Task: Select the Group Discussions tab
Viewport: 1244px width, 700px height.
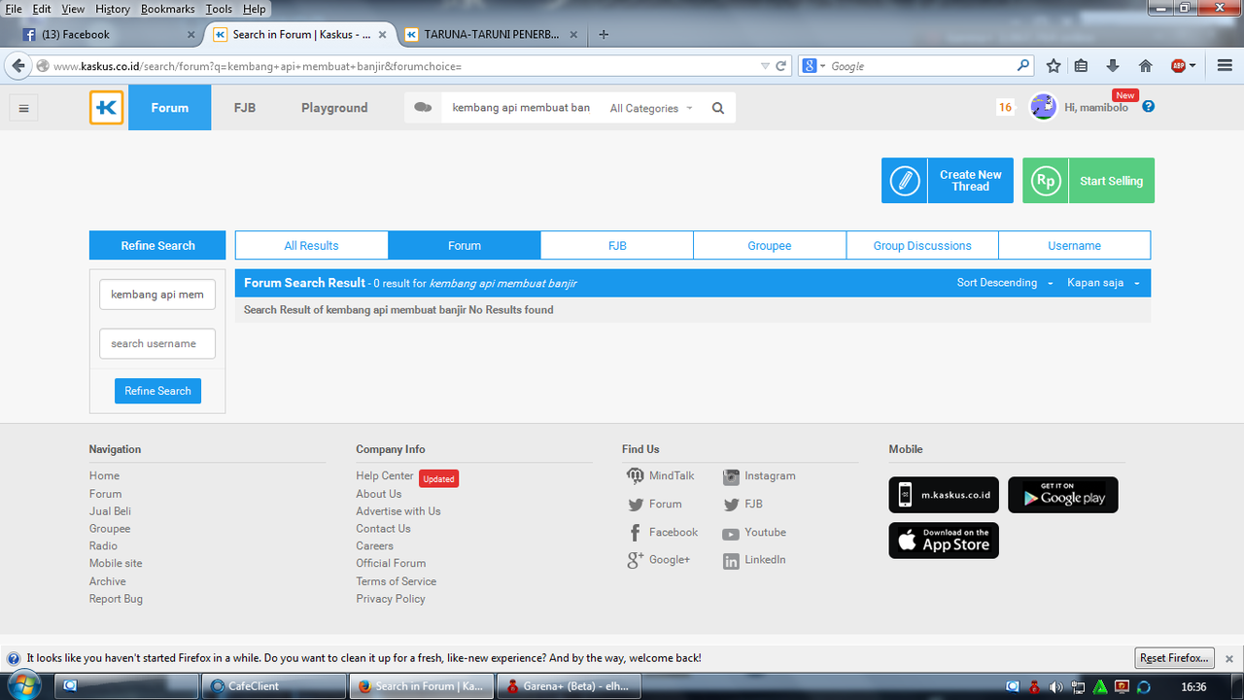Action: point(922,246)
